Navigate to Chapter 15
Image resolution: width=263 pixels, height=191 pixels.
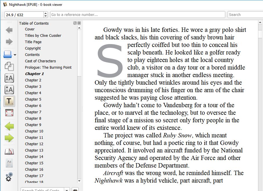point(34,163)
